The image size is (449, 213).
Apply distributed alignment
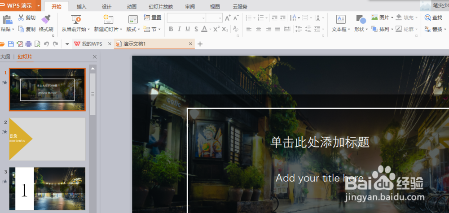[287, 29]
